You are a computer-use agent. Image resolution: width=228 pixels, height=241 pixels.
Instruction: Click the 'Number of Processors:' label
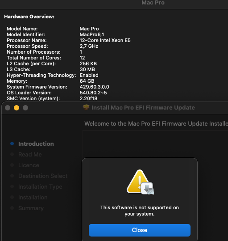tap(34, 52)
